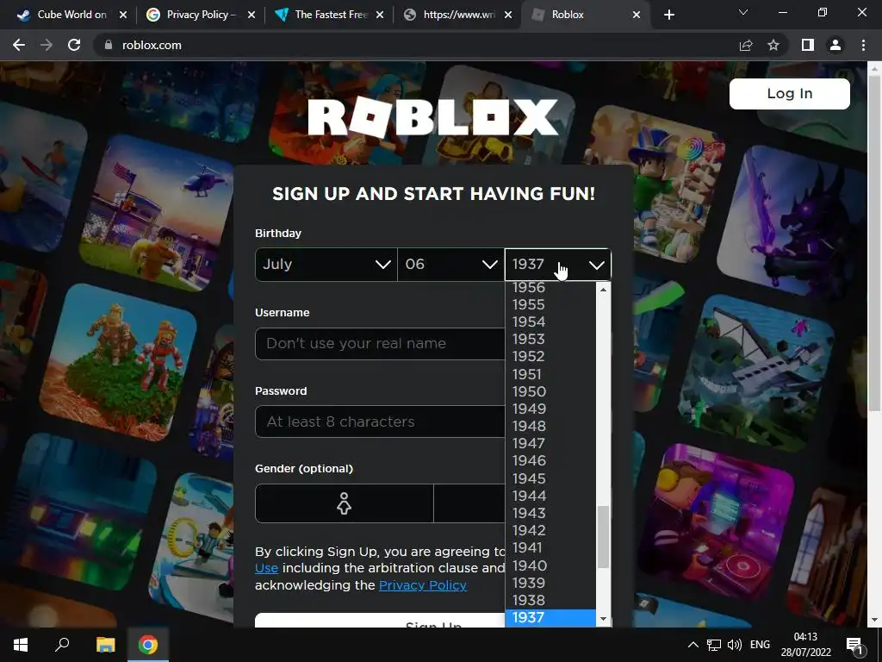882x662 pixels.
Task: Choose 1950 from the year list
Action: [x=550, y=392]
